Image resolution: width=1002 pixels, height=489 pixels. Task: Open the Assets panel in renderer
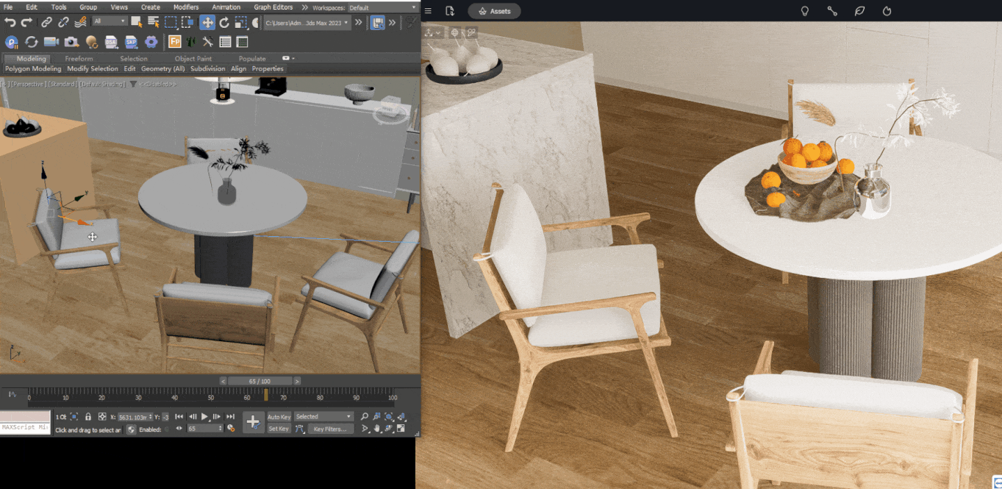(x=494, y=11)
